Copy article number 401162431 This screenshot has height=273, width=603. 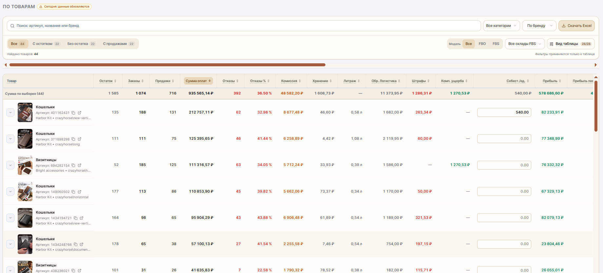coord(73,113)
